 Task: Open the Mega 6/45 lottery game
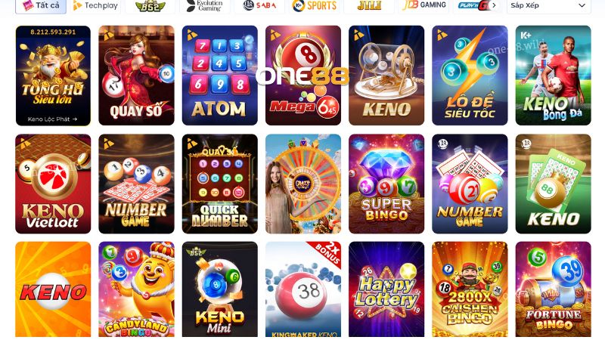(303, 76)
